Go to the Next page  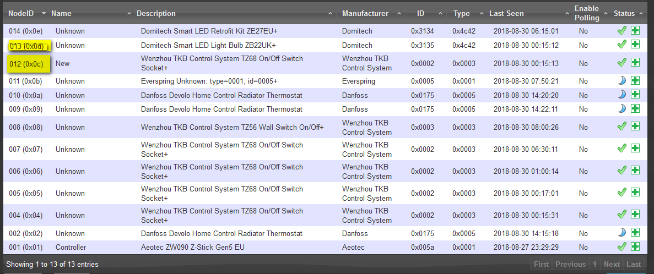tap(612, 264)
